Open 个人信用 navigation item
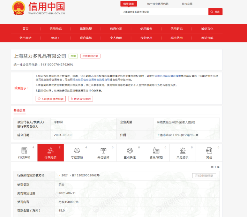This screenshot has width=247, height=217. click(116, 38)
